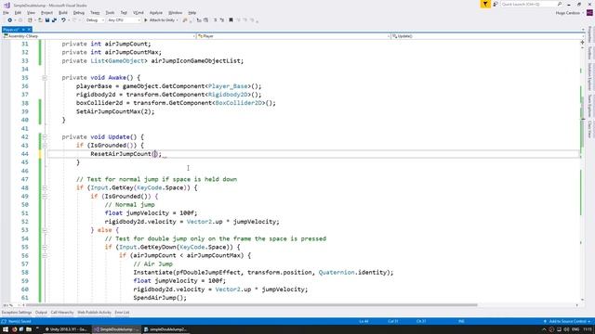Collapse the Input.GetKey block on line 48

(45, 187)
